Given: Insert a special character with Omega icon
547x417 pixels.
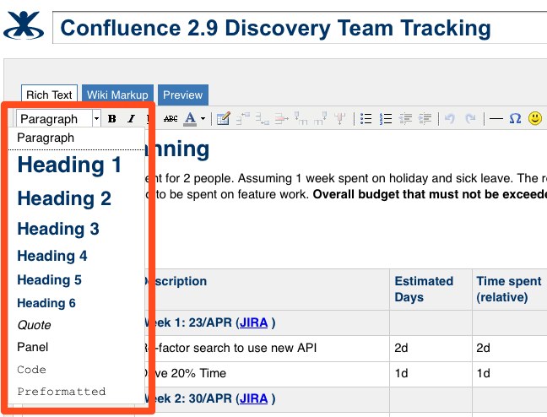Looking at the screenshot, I should (515, 119).
